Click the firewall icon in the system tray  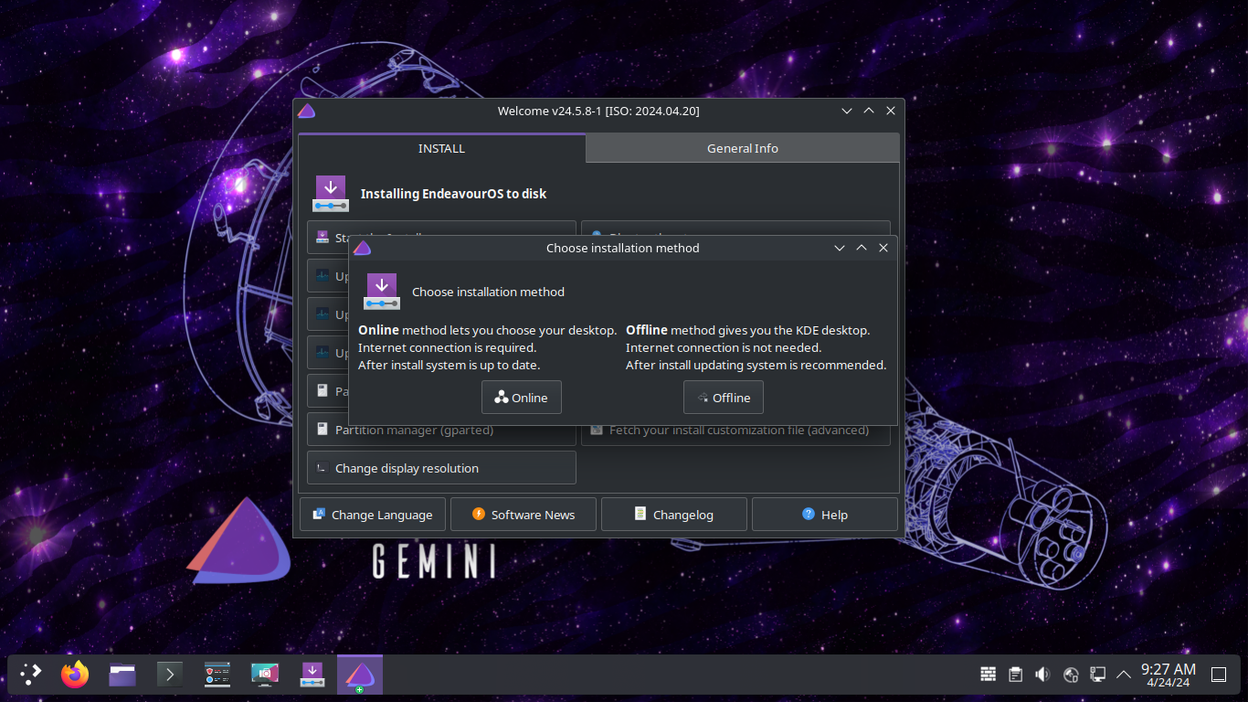point(988,675)
